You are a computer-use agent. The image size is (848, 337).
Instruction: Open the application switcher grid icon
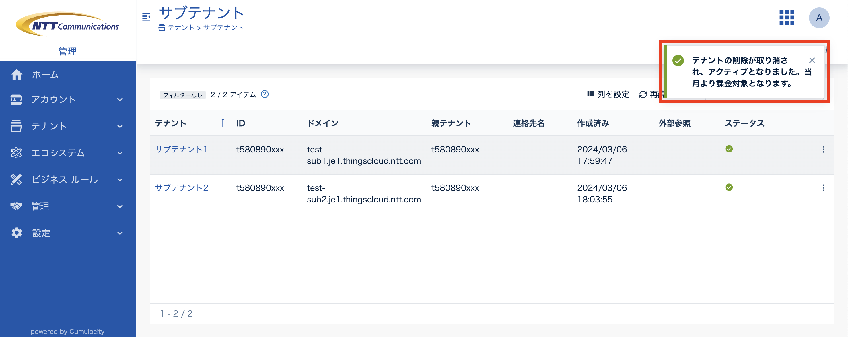787,18
